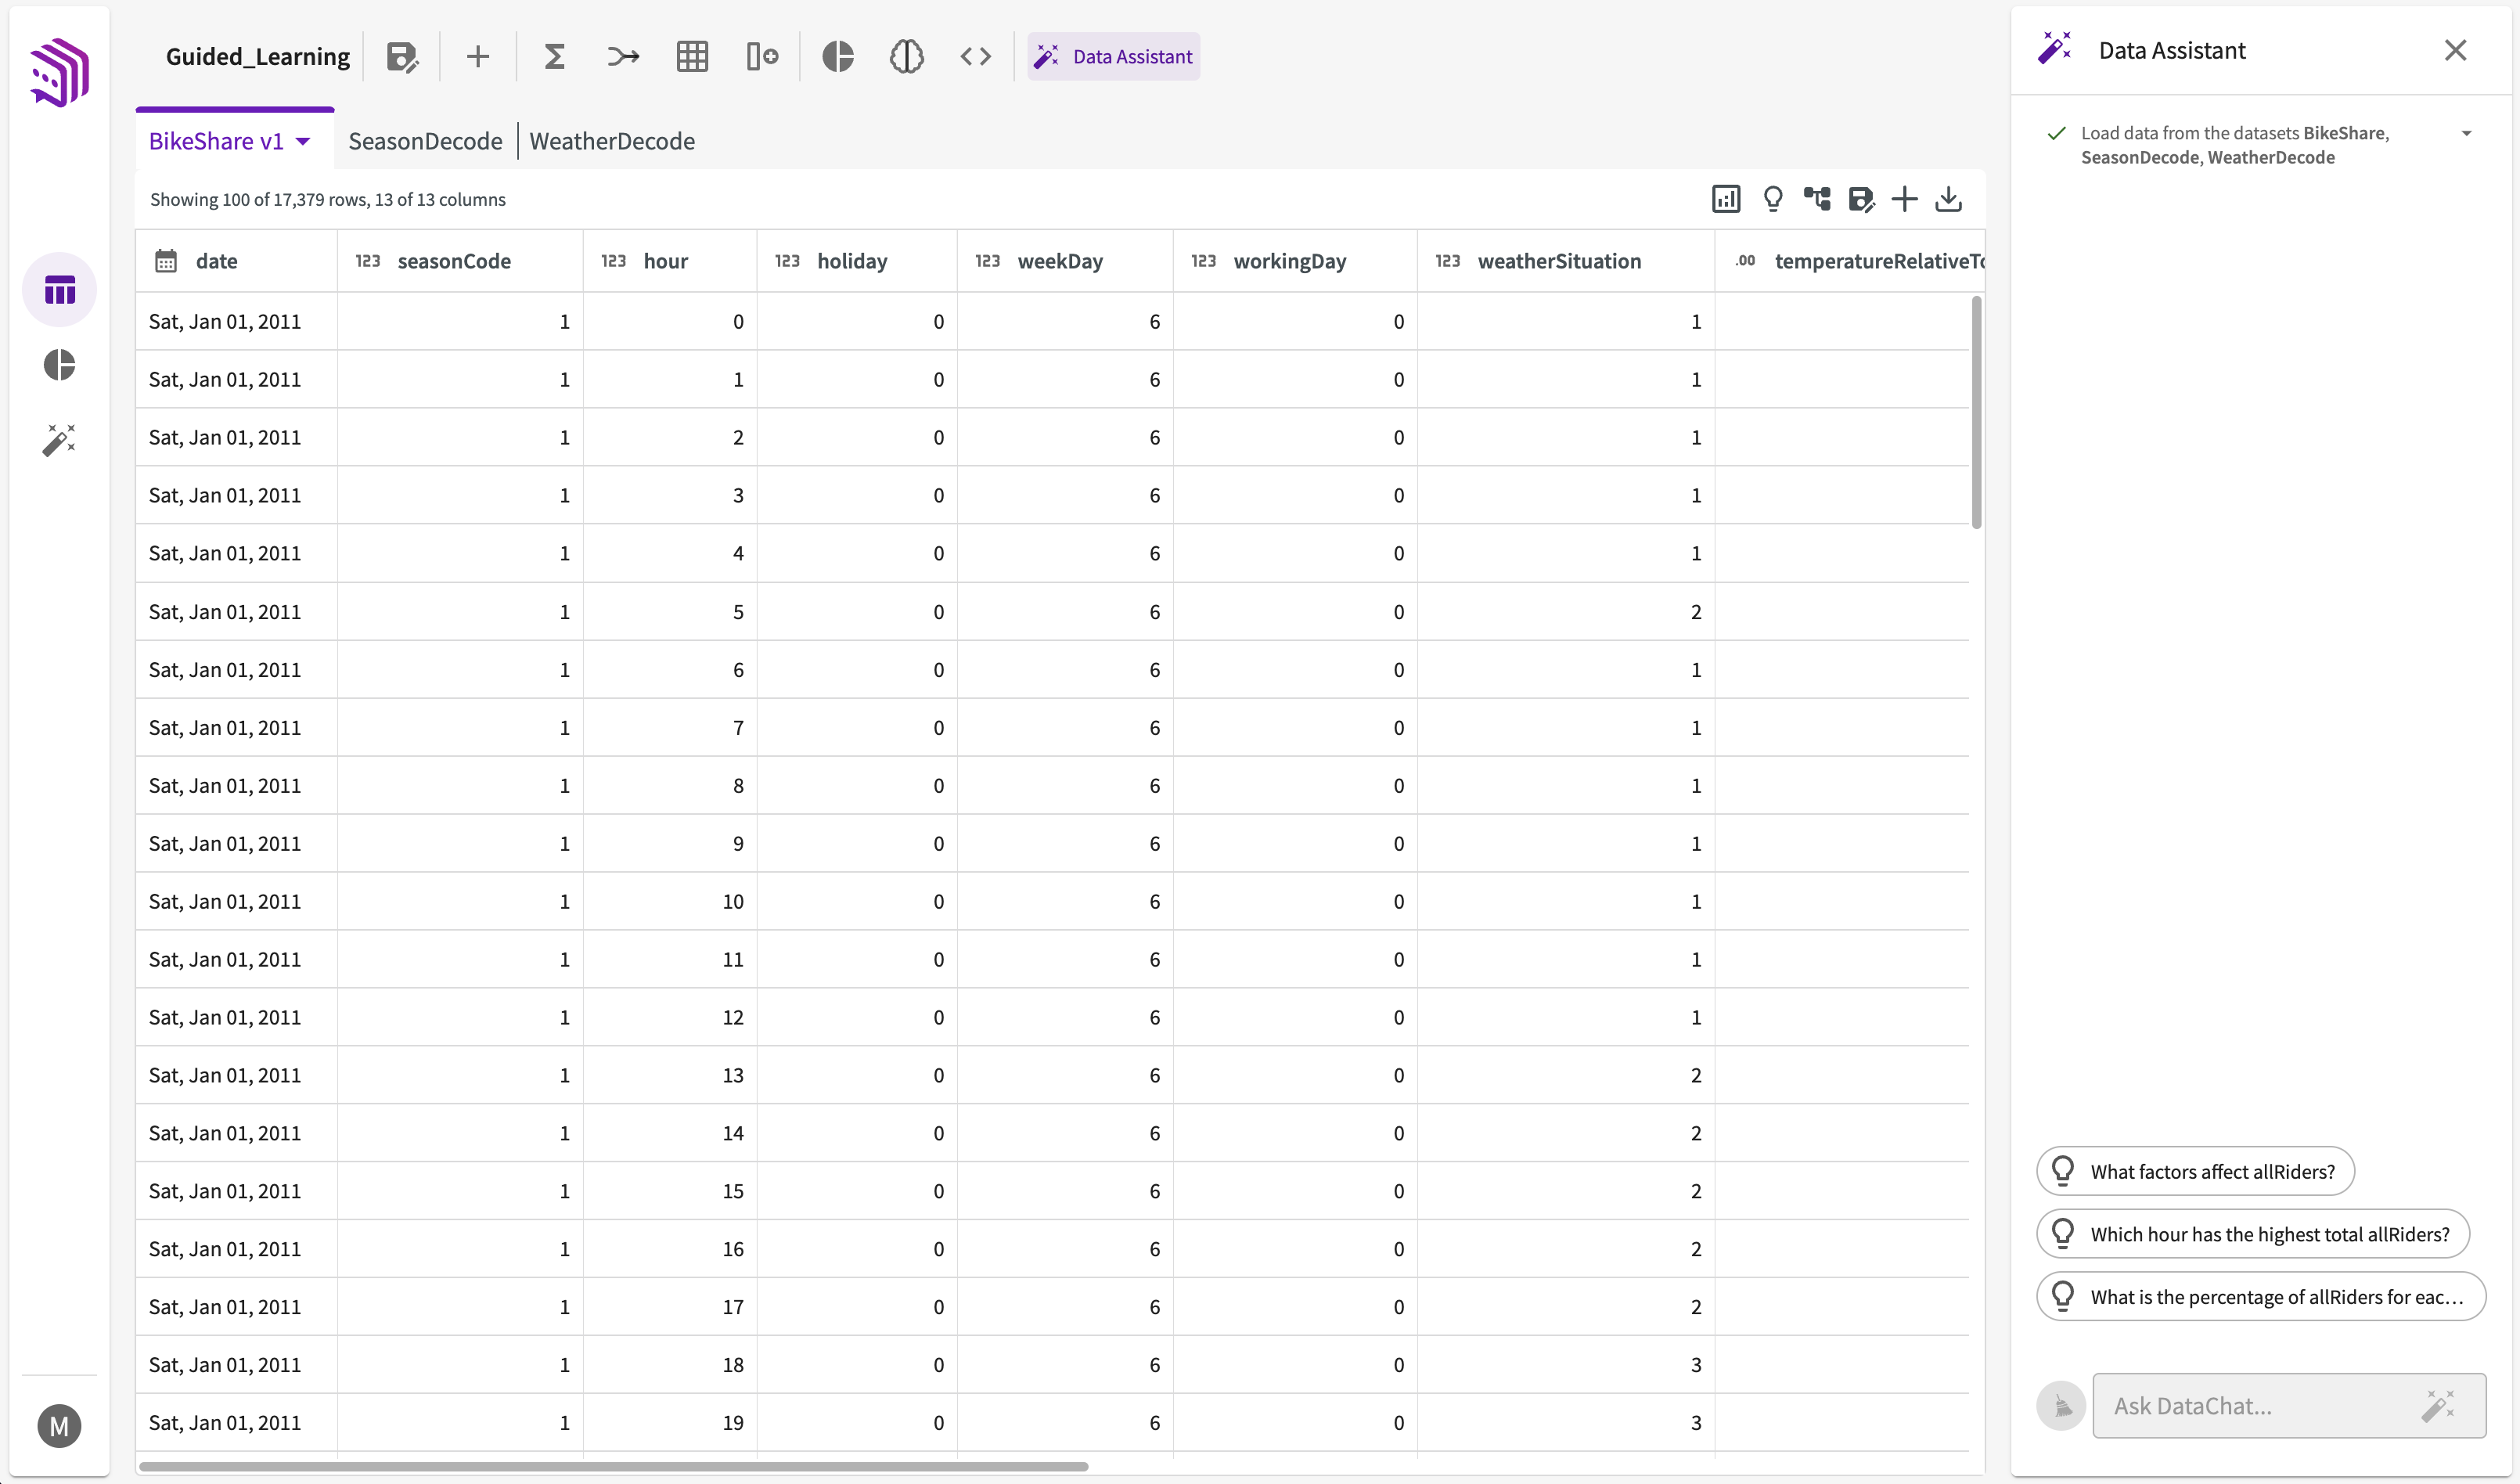Image resolution: width=2520 pixels, height=1484 pixels.
Task: Click the Data Assistant panel title
Action: 2172,50
